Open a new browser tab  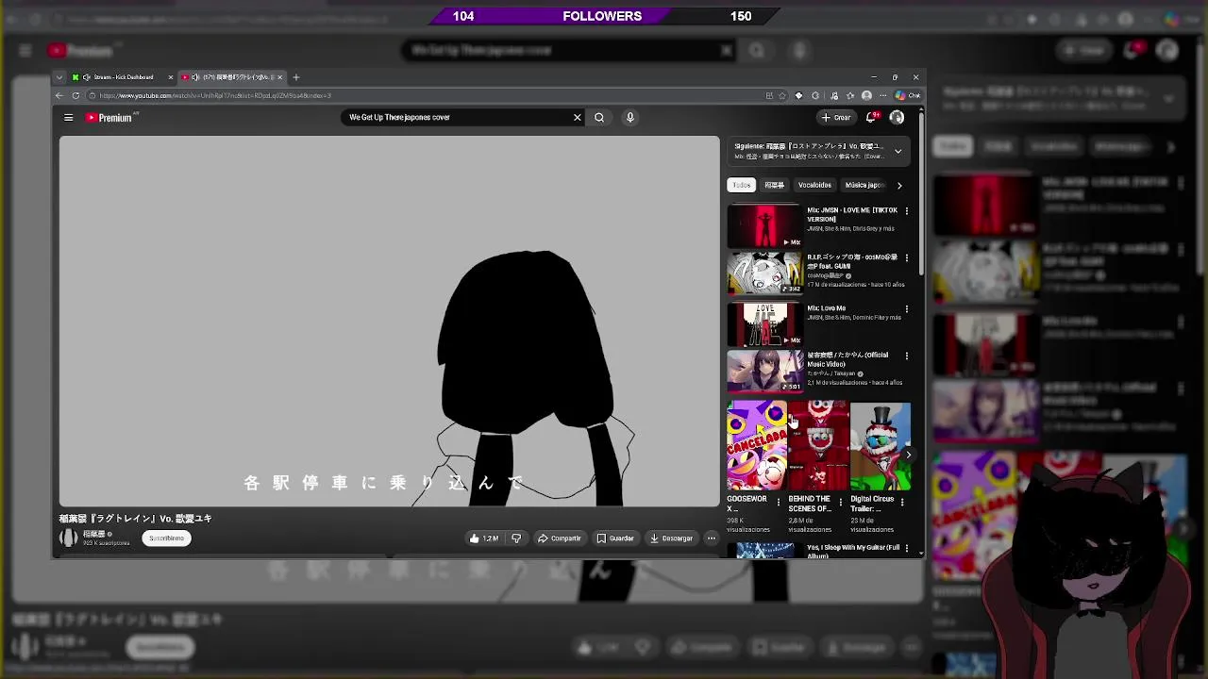click(295, 77)
